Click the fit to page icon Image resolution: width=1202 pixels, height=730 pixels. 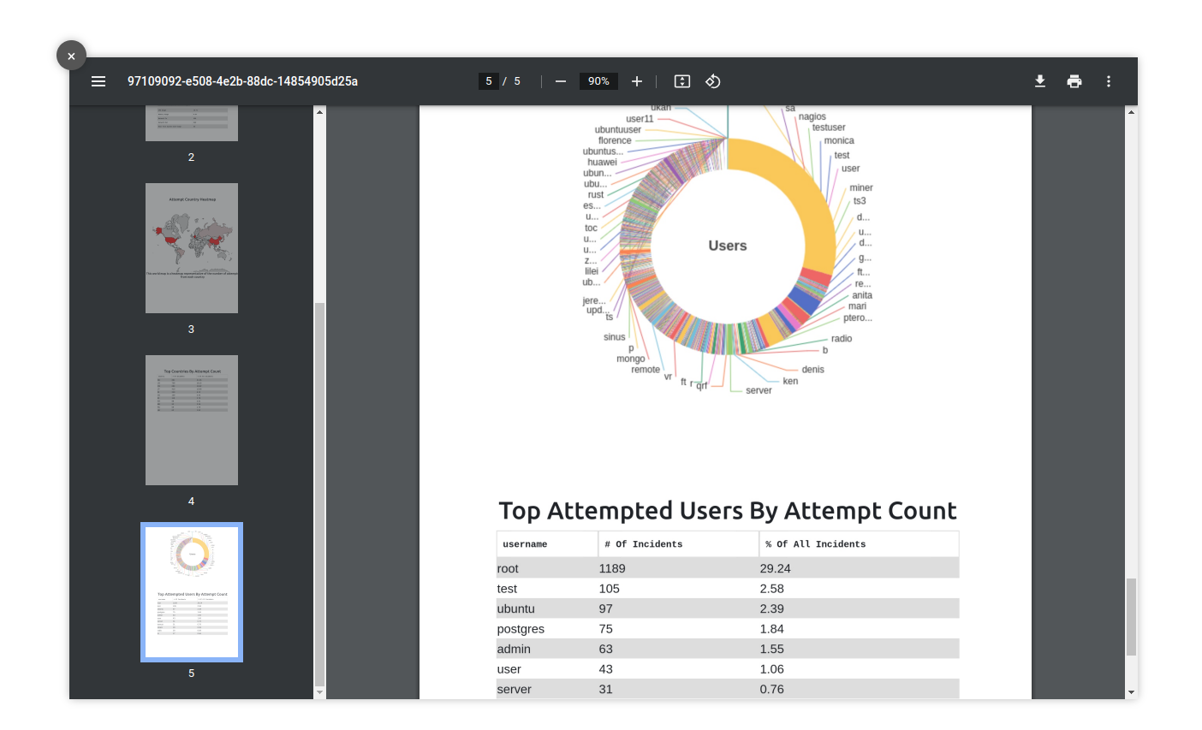(682, 81)
